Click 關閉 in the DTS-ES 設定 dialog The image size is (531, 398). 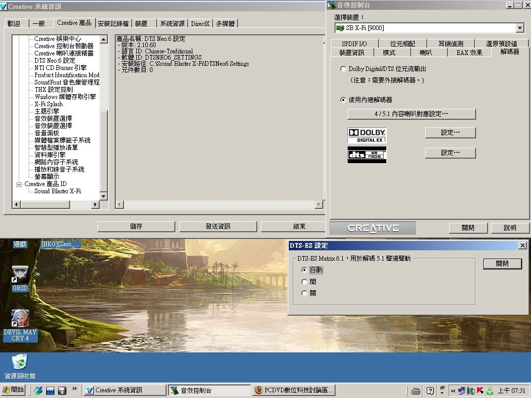502,264
